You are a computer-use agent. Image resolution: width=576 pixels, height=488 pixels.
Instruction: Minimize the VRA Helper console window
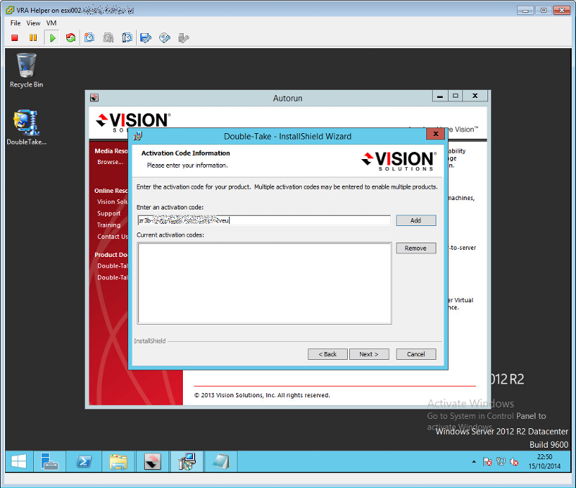click(x=526, y=10)
